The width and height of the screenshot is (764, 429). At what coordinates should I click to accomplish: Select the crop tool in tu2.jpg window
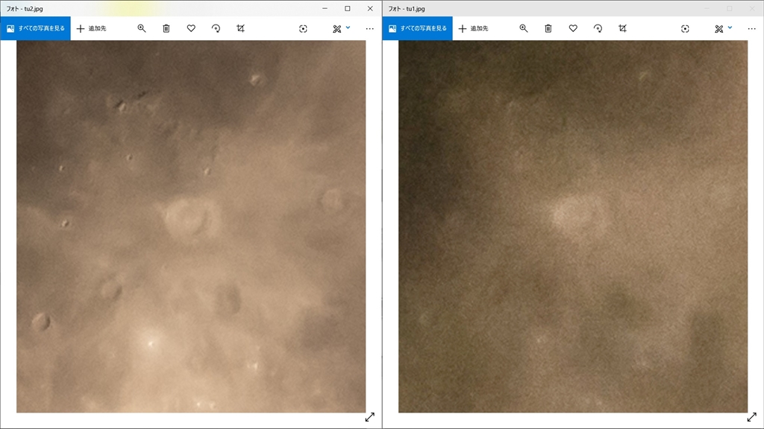pos(240,28)
